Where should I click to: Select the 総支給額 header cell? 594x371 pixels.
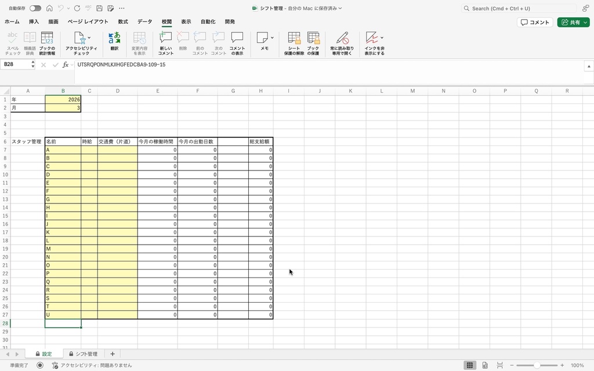[x=260, y=141]
